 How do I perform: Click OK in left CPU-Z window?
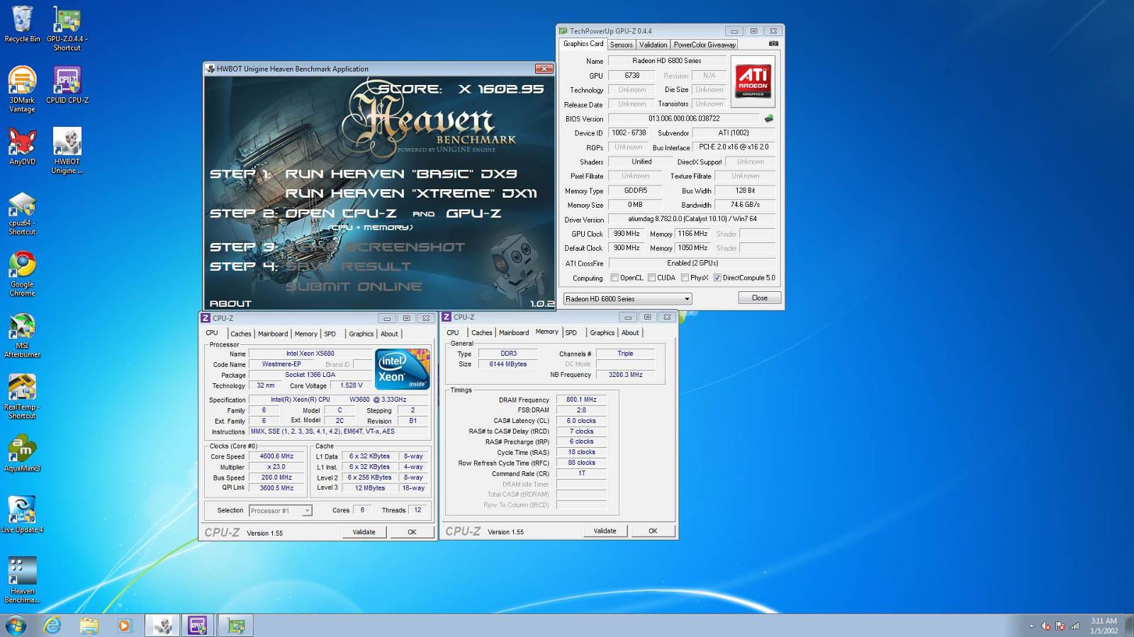point(412,532)
